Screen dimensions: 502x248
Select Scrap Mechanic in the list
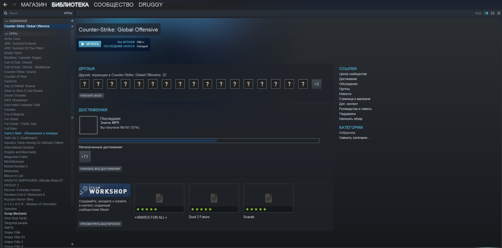[x=15, y=214]
